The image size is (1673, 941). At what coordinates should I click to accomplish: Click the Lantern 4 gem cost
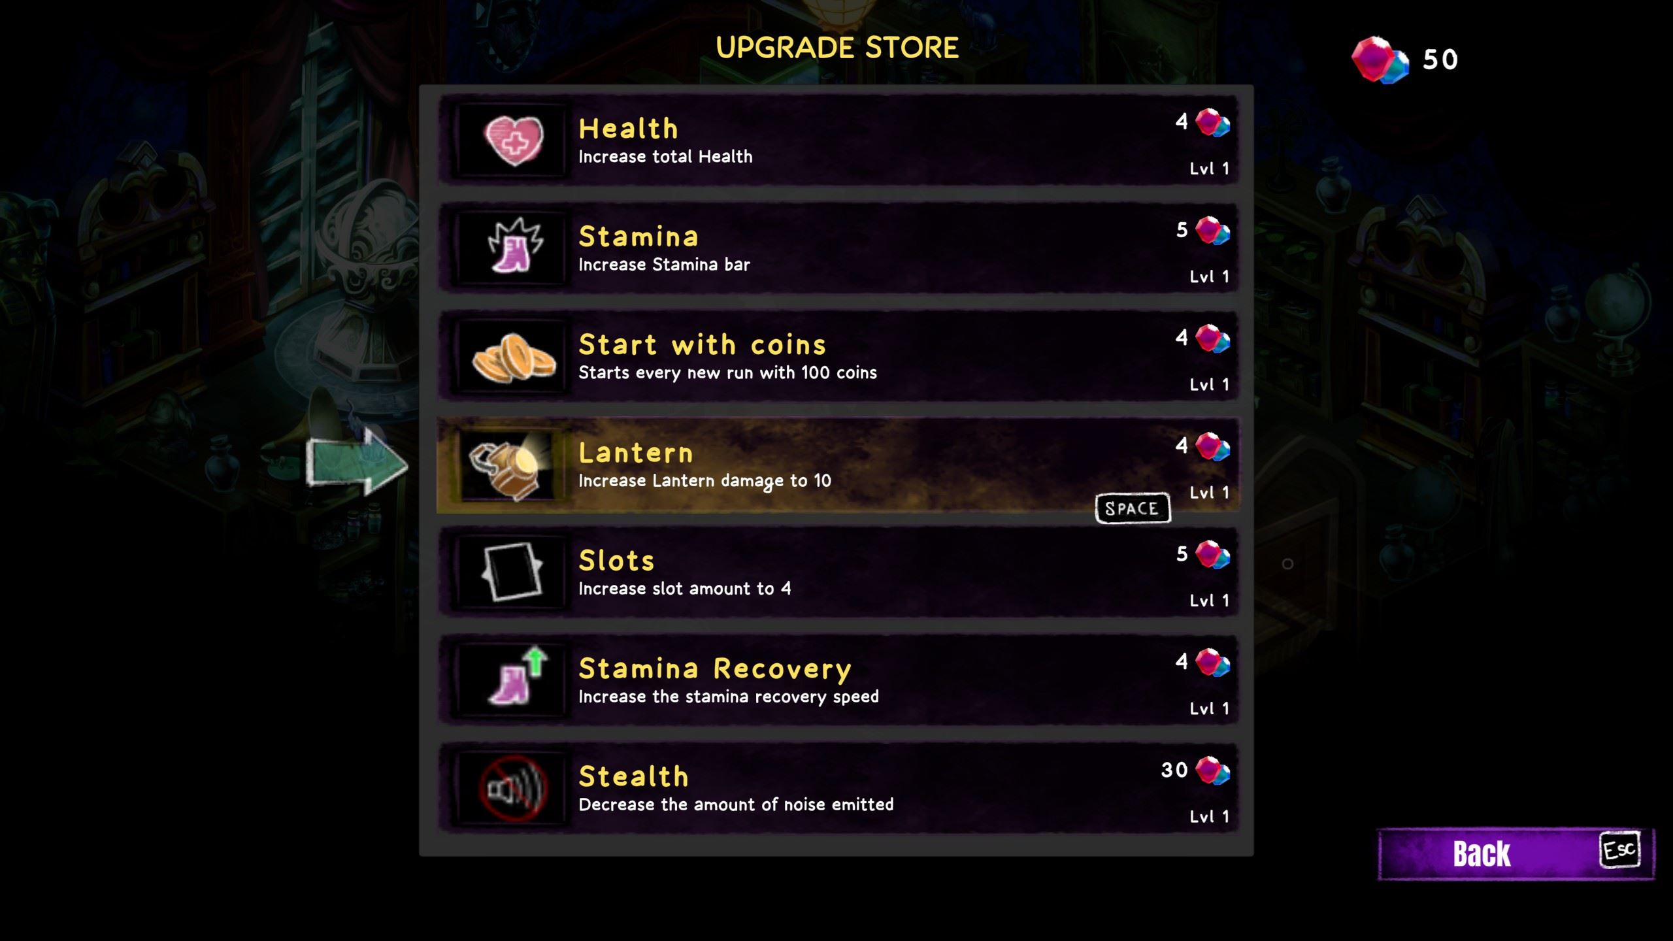click(x=1202, y=446)
